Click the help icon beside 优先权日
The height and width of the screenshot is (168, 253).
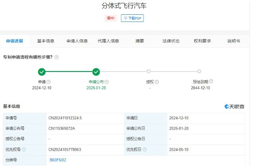[x=145, y=150]
